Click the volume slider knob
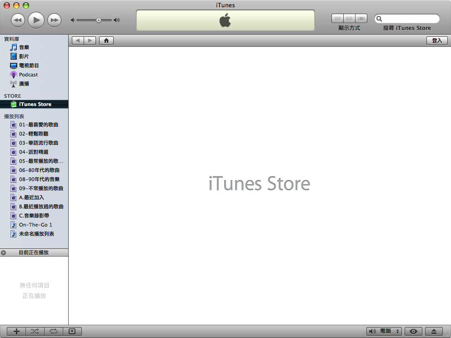Viewport: 451px width, 338px height. tap(99, 20)
